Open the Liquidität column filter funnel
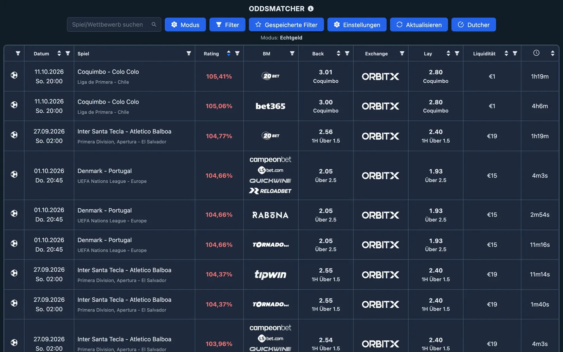This screenshot has height=352, width=563. (515, 54)
